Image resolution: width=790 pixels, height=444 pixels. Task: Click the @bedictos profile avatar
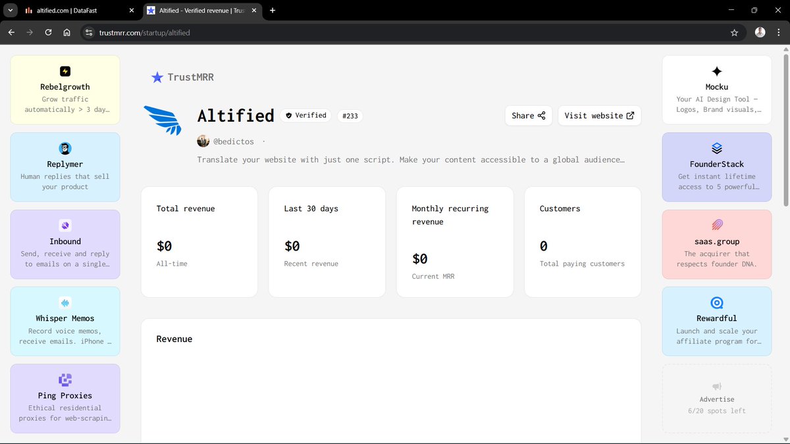point(203,141)
